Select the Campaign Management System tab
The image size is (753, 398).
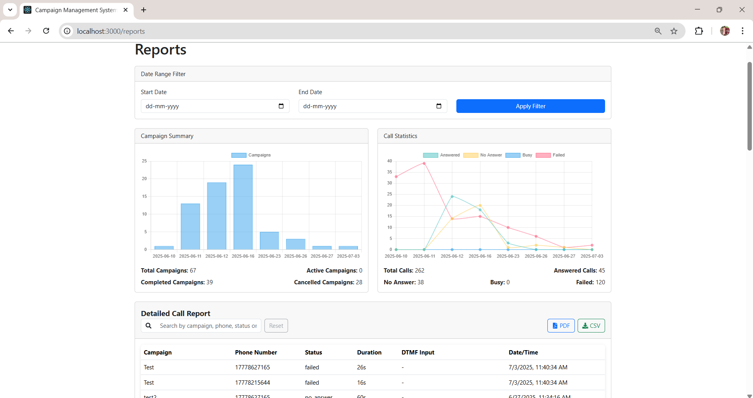[75, 10]
